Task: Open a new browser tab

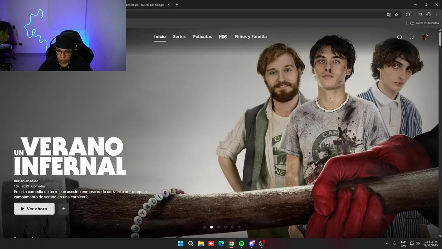Action: [x=177, y=5]
